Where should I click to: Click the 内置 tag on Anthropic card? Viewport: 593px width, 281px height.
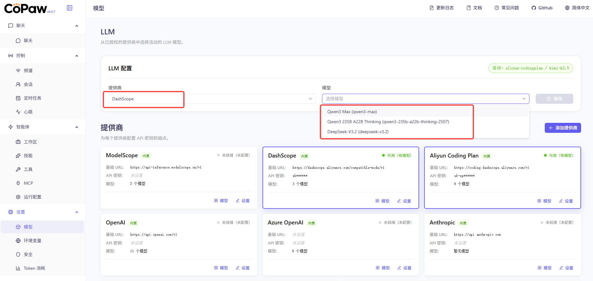click(463, 223)
